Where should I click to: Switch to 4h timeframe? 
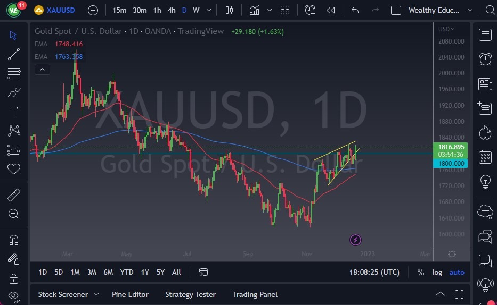172,11
